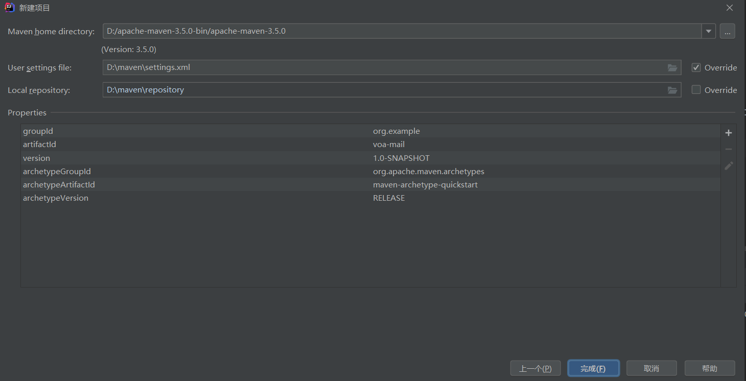This screenshot has width=746, height=381.
Task: Click the RELEASE value cell
Action: (389, 198)
